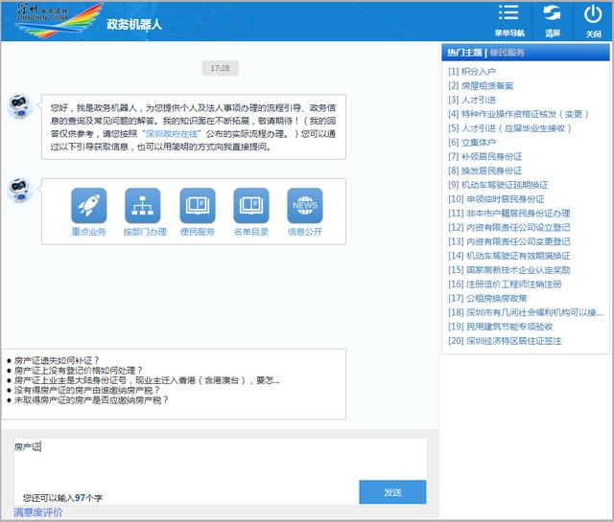This screenshot has height=522, width=614.
Task: Switch to the 热门主题 tab
Action: click(x=464, y=53)
